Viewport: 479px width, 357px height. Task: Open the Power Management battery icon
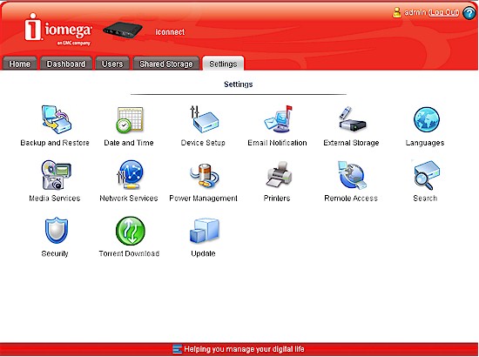tap(204, 175)
